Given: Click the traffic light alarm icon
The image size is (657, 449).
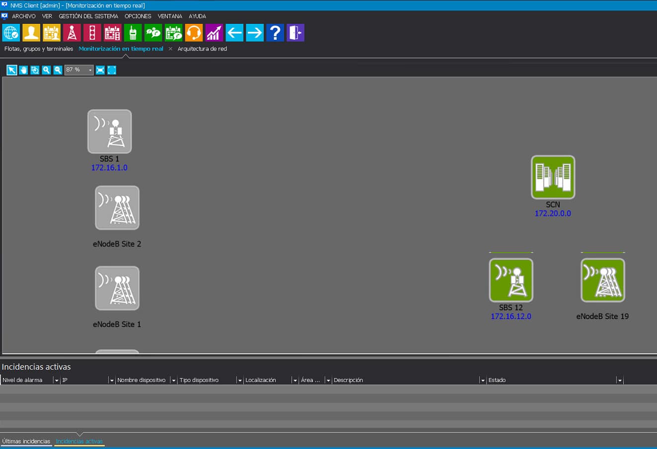Looking at the screenshot, I should 92,33.
